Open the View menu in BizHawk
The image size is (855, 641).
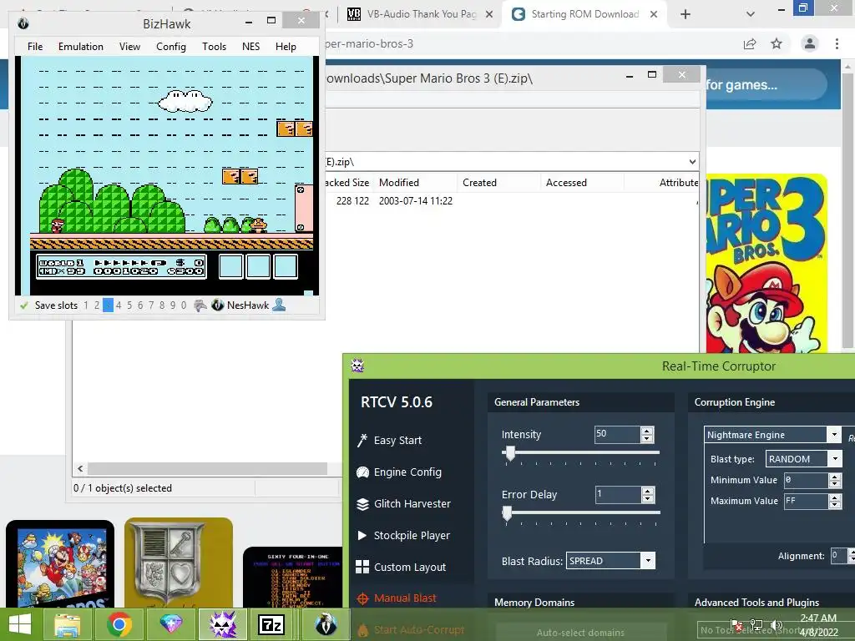[129, 47]
